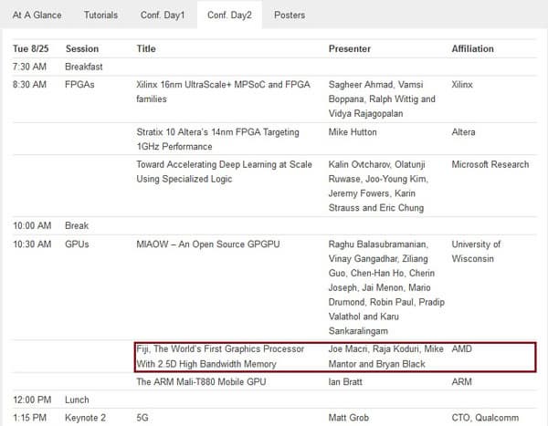The height and width of the screenshot is (426, 548).
Task: Select the University of Wisconsin affiliation
Action: 476,251
